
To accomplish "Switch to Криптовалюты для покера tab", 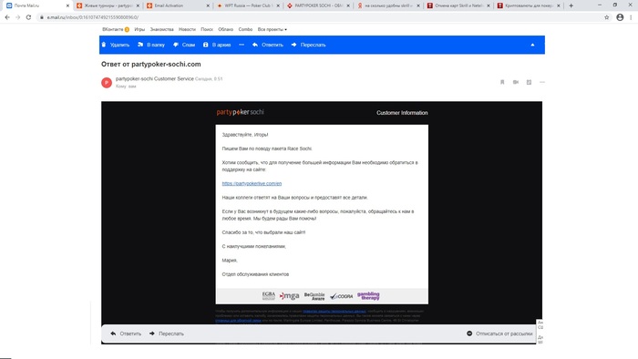I will point(529,5).
